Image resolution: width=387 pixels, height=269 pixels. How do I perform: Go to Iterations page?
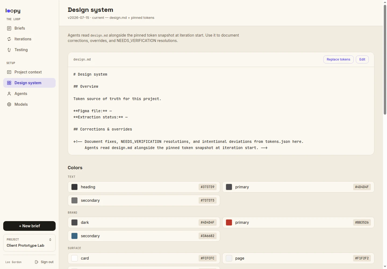29,39
